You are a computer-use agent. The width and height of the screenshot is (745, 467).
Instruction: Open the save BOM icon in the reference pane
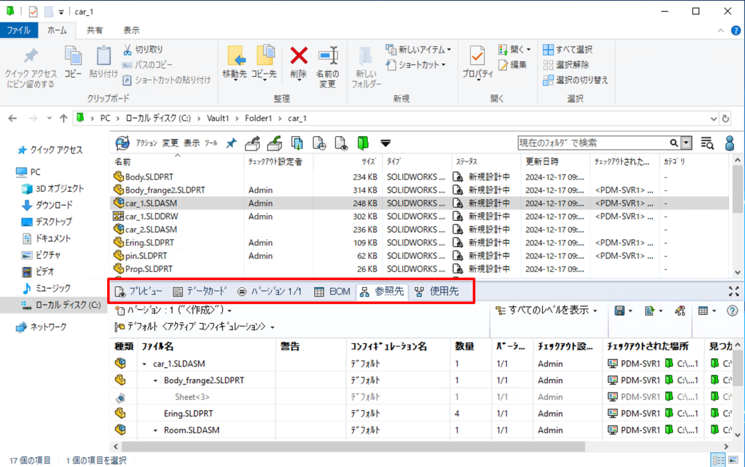click(619, 311)
